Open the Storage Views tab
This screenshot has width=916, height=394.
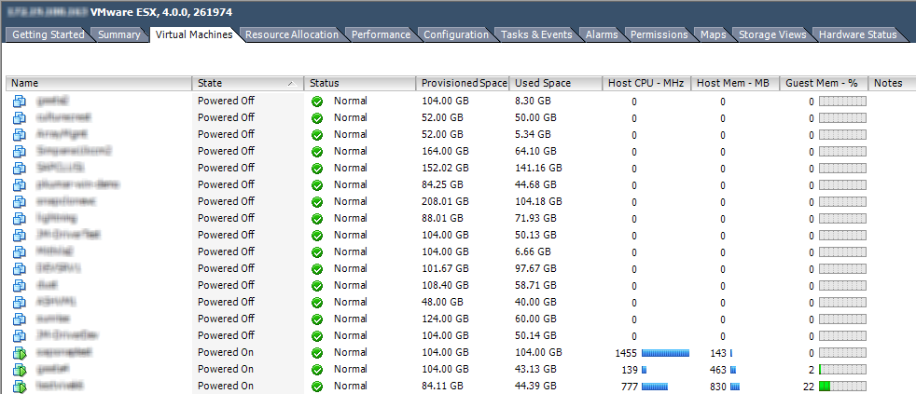[772, 34]
